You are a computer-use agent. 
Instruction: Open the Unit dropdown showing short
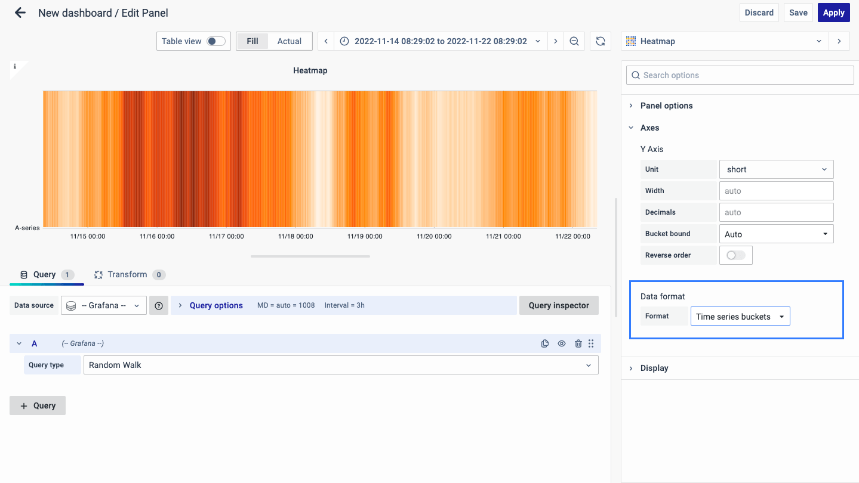pyautogui.click(x=775, y=169)
